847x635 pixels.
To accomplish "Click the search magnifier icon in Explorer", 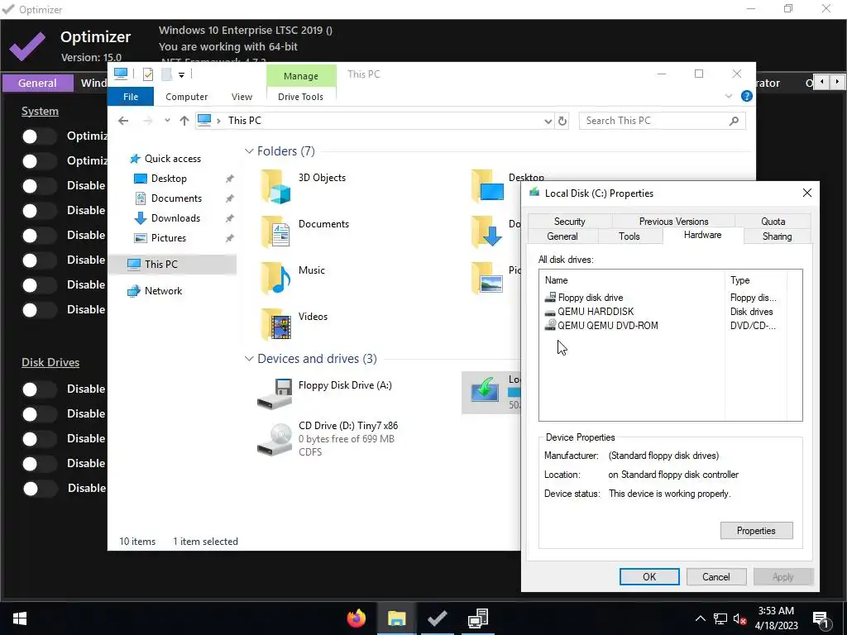I will tap(734, 121).
